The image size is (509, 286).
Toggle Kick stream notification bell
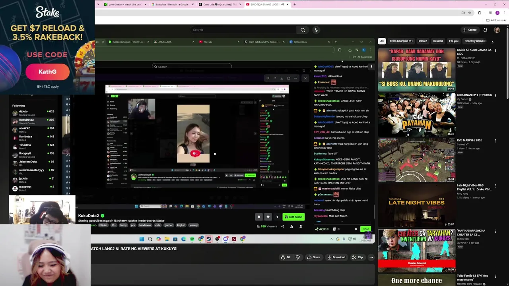pyautogui.click(x=259, y=217)
